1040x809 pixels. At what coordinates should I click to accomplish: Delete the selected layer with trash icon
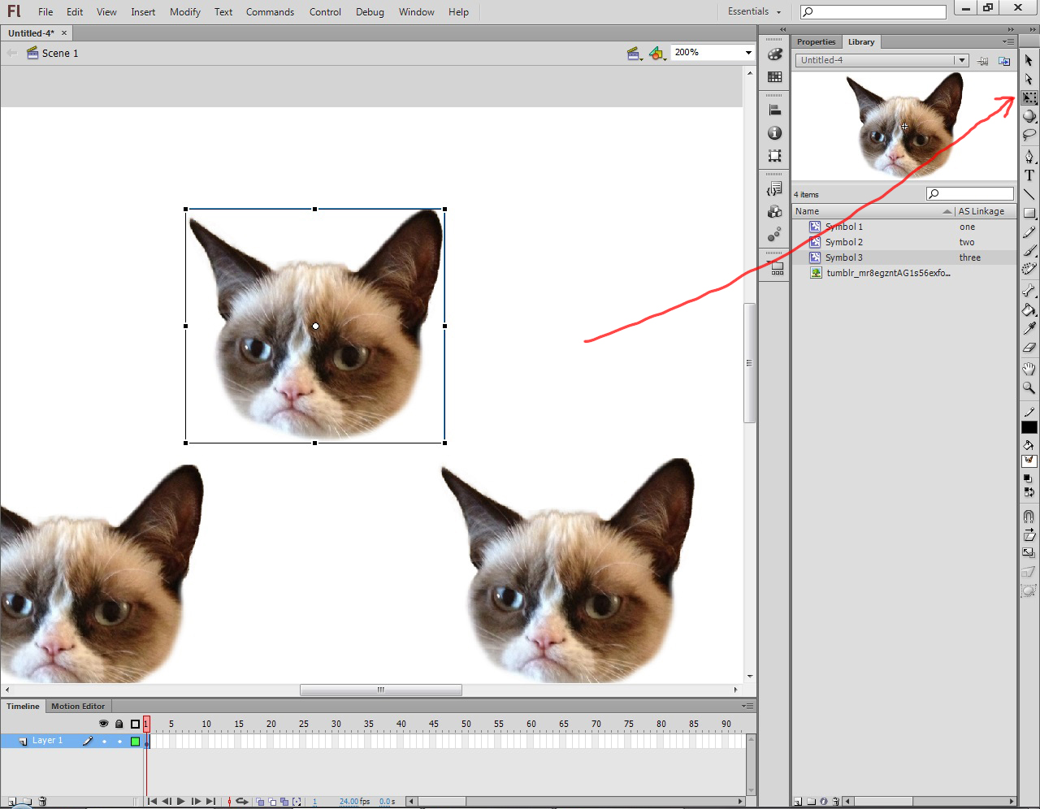click(42, 802)
